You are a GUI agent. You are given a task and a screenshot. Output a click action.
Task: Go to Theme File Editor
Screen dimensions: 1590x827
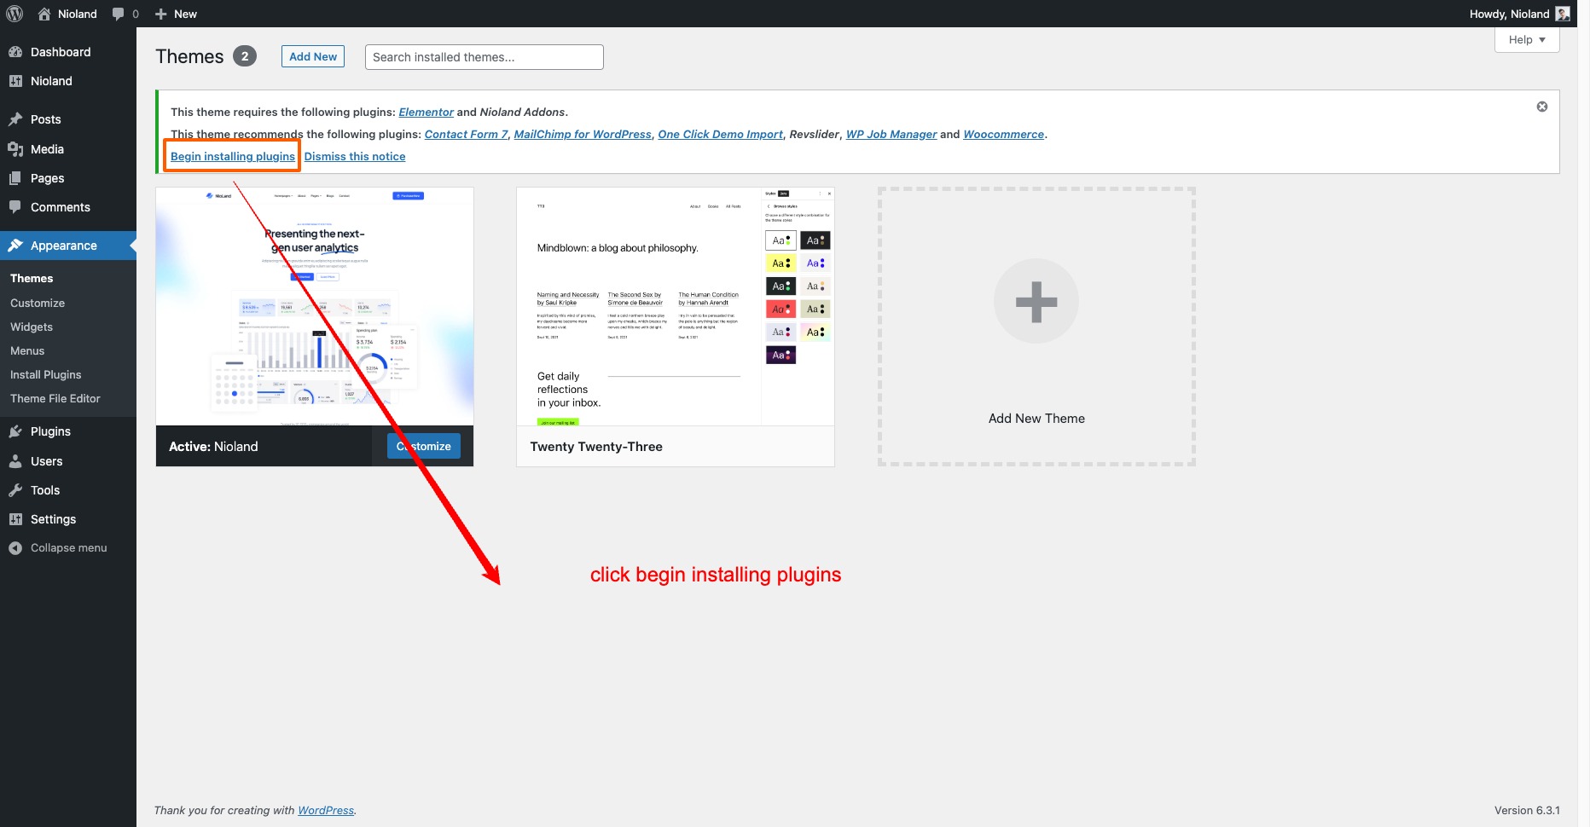55,398
